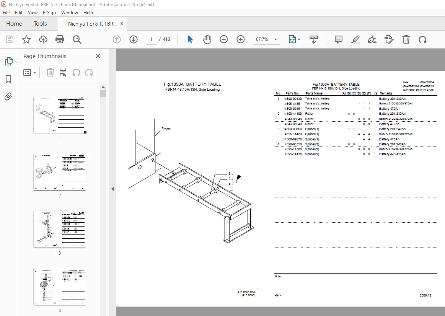Image resolution: width=445 pixels, height=316 pixels.
Task: Close the Page Thumbnails panel
Action: click(x=98, y=56)
